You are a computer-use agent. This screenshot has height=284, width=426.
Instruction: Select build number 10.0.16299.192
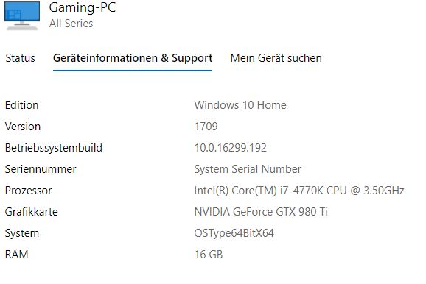tap(231, 148)
